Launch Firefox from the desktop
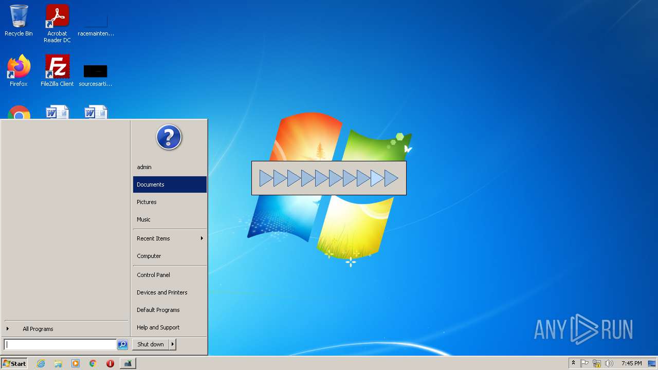This screenshot has width=658, height=370. point(19,71)
